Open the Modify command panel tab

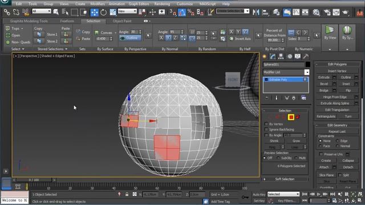273,56
